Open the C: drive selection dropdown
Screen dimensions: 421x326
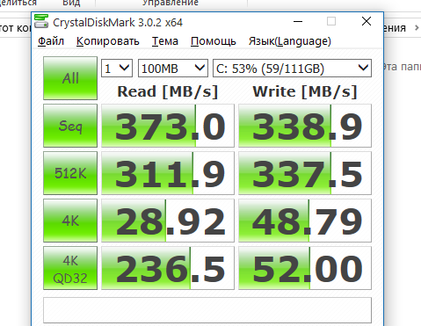pos(292,69)
